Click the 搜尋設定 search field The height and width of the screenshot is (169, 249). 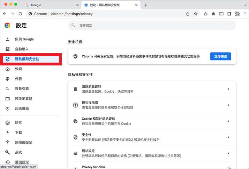pyautogui.click(x=152, y=25)
